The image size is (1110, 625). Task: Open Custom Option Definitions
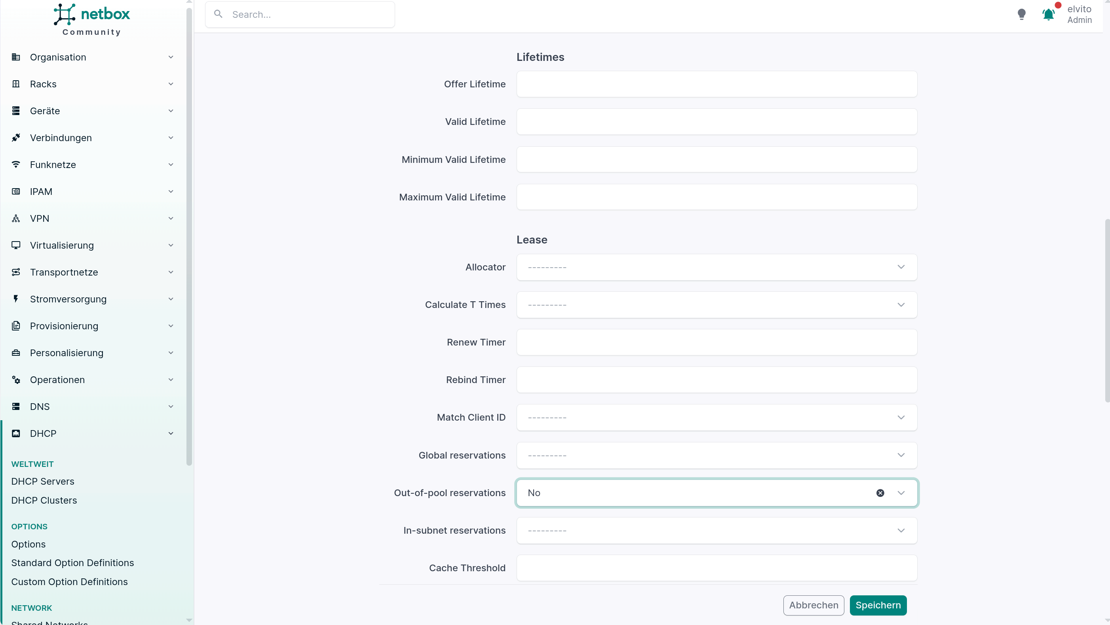pos(69,582)
